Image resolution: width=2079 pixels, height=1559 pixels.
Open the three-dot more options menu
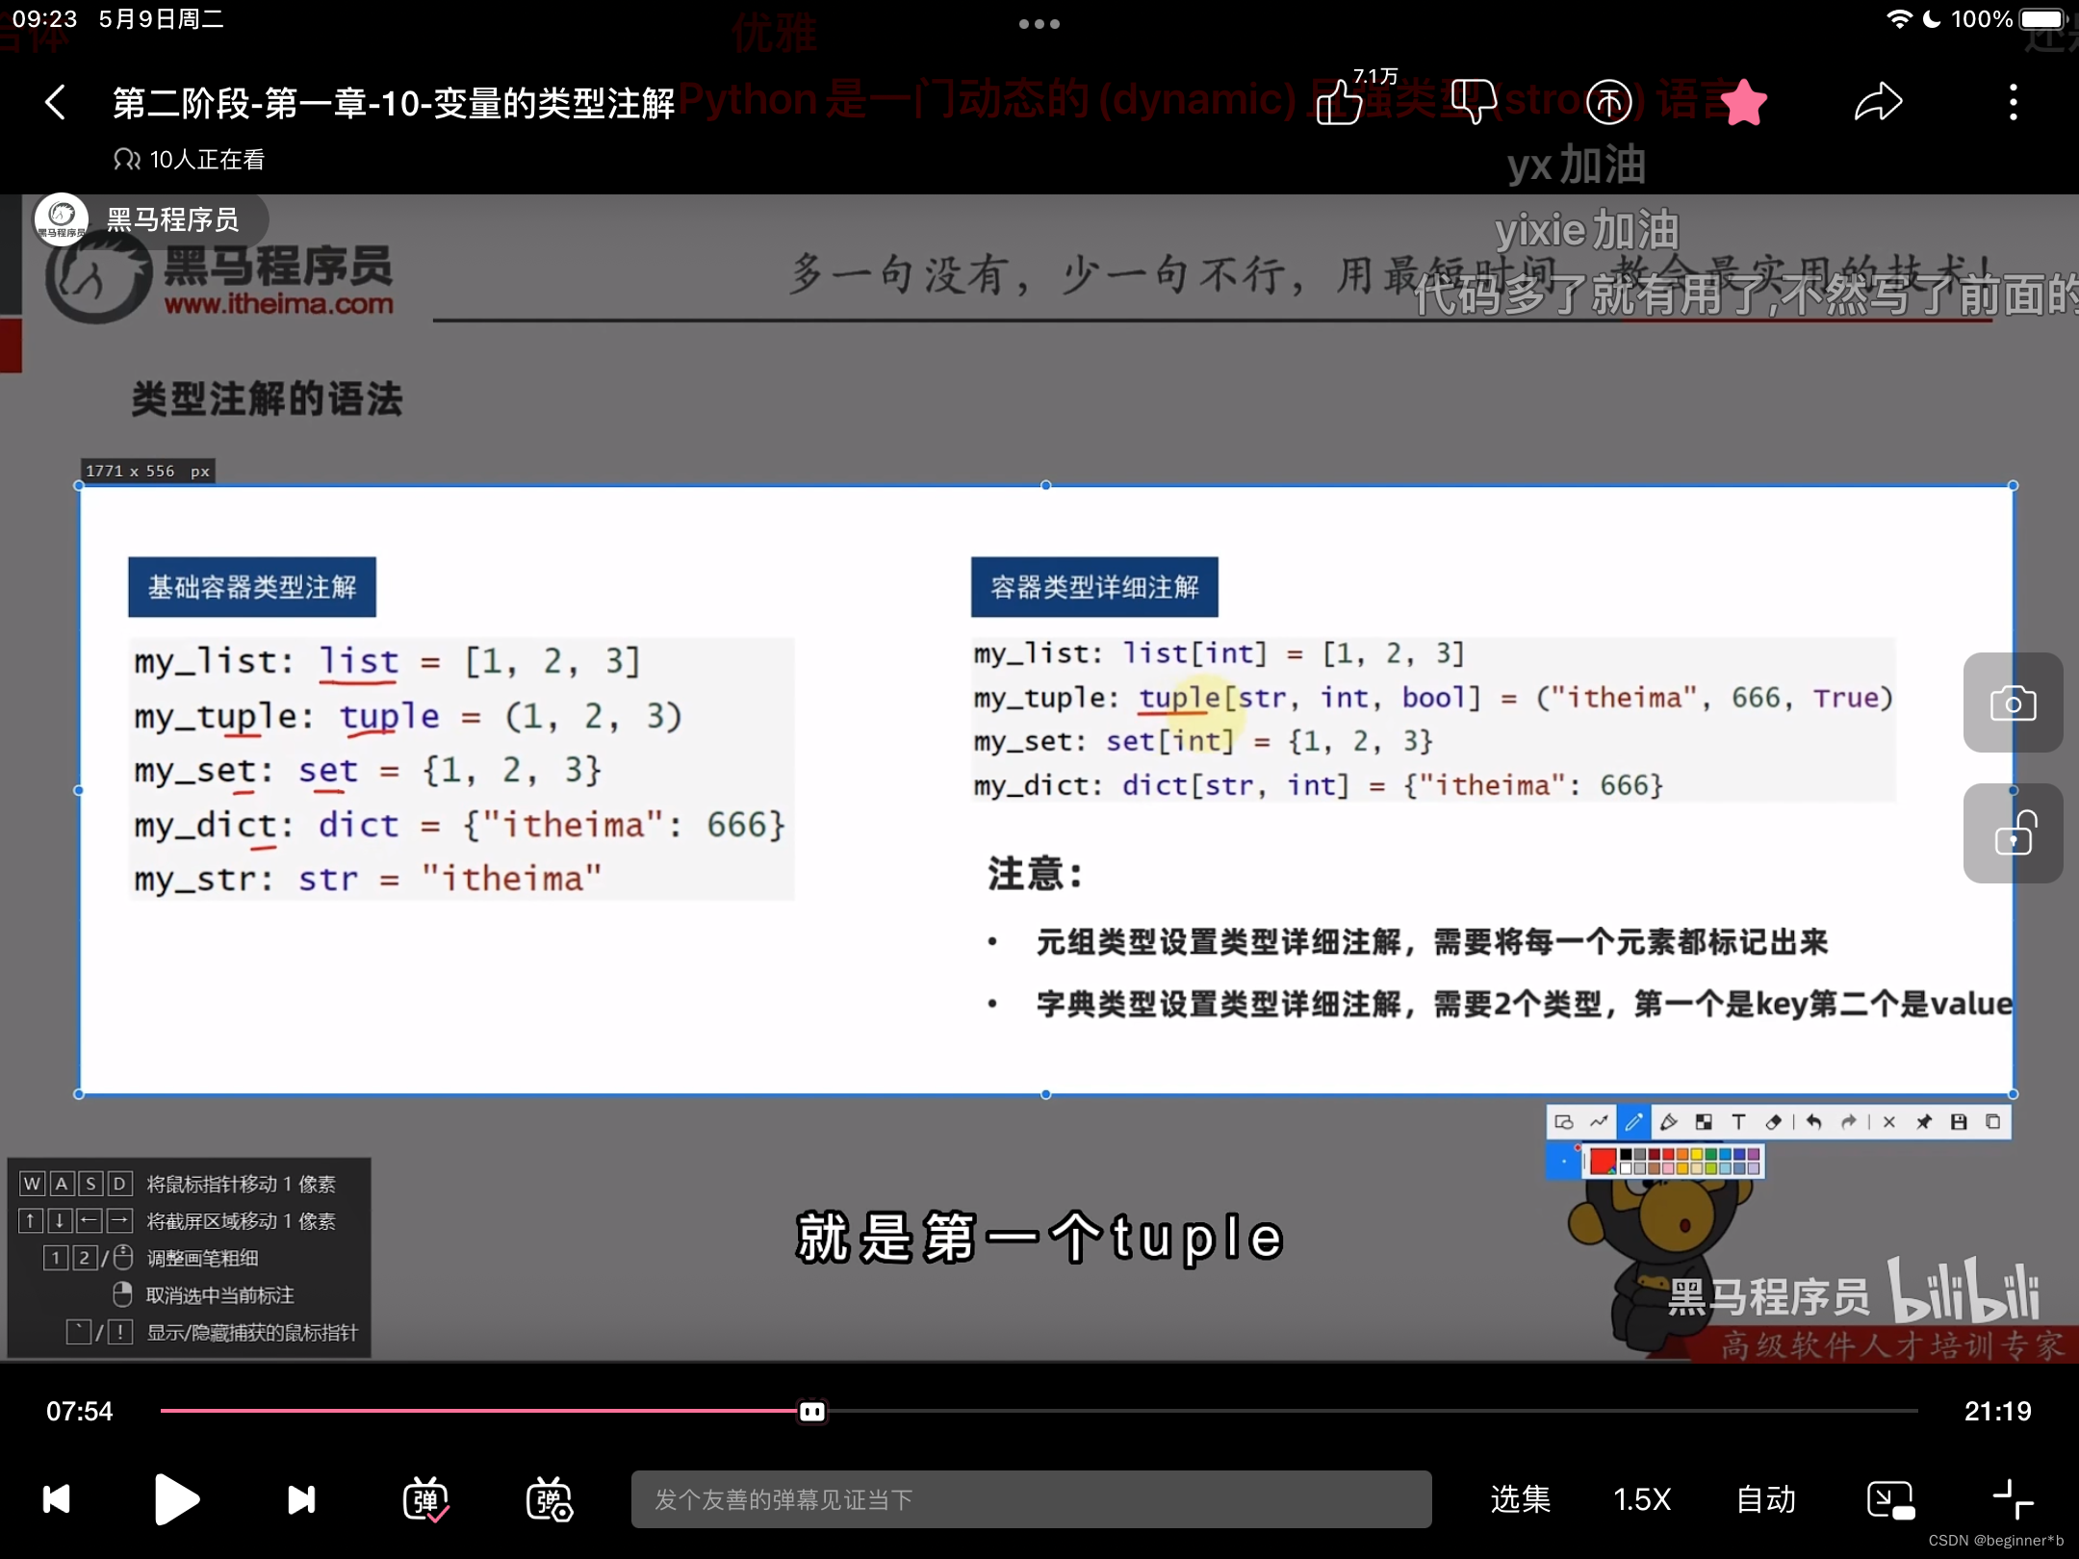pyautogui.click(x=2013, y=102)
